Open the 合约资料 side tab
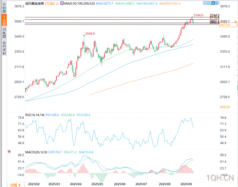This screenshot has width=238, height=187. pyautogui.click(x=4, y=48)
